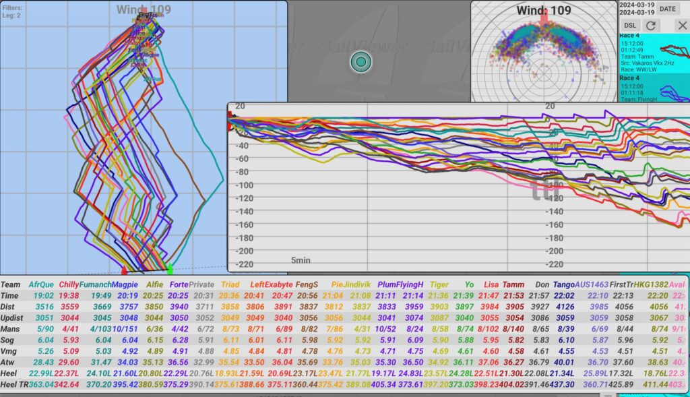The height and width of the screenshot is (397, 690).
Task: Select the Tiger team column header
Action: [439, 284]
